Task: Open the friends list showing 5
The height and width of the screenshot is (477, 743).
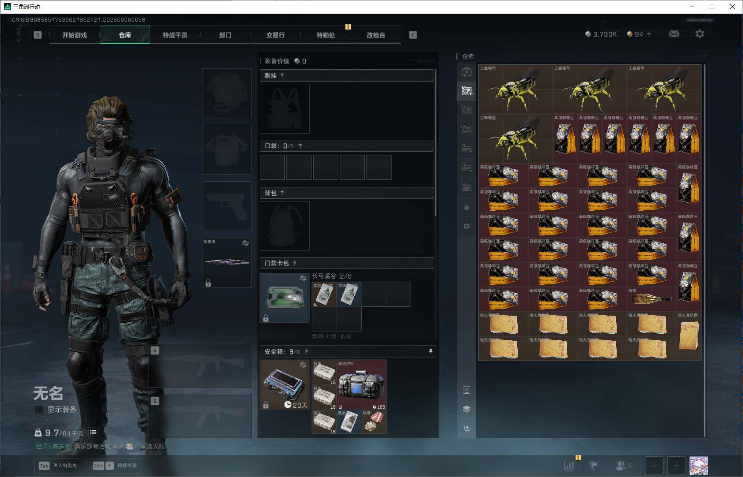Action: pyautogui.click(x=624, y=465)
